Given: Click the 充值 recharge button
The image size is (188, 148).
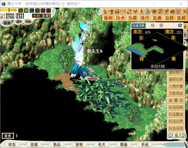Looking at the screenshot, I should (132, 18).
